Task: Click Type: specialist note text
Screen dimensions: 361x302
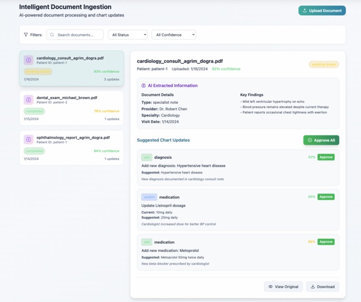Action: pyautogui.click(x=159, y=102)
